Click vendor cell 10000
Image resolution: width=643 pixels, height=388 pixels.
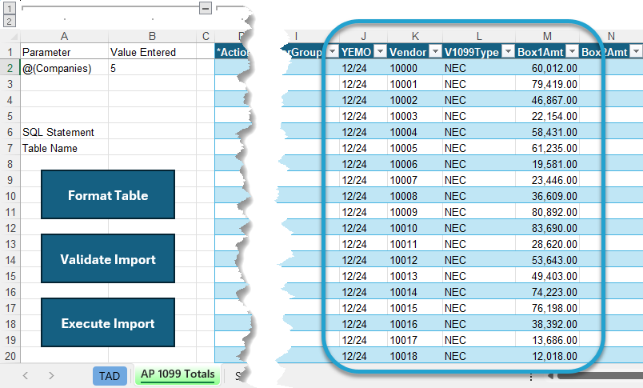tap(415, 68)
